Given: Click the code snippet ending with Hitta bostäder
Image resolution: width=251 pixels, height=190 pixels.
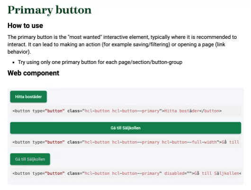Looking at the screenshot, I should click(125, 111).
